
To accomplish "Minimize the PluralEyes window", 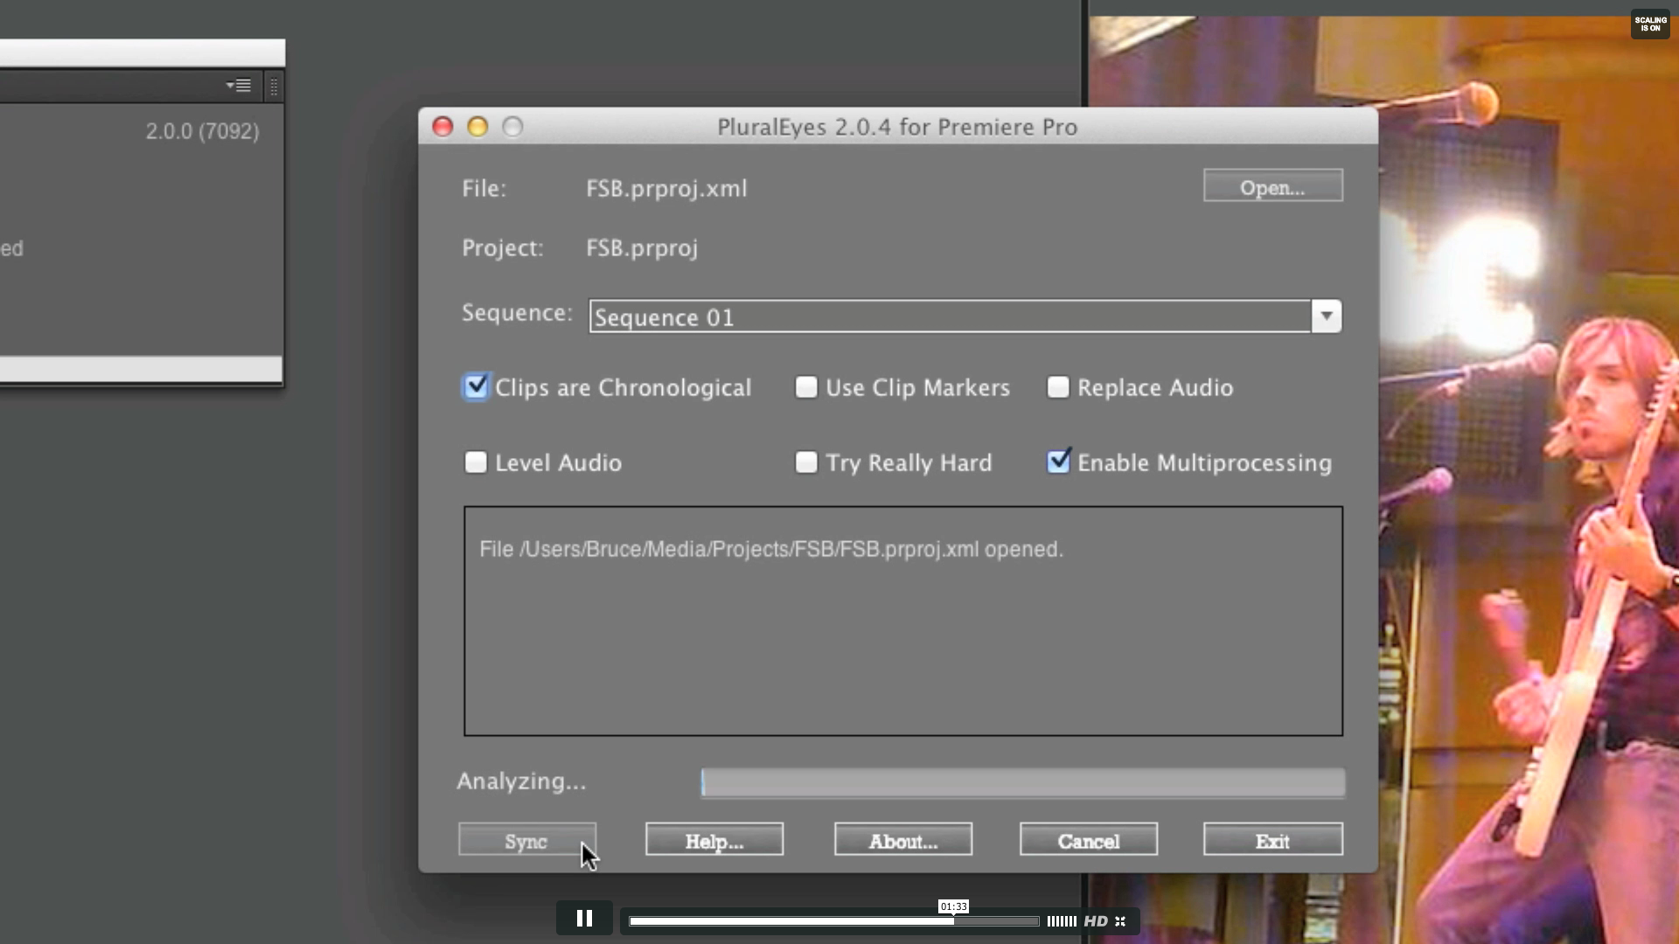I will coord(477,128).
